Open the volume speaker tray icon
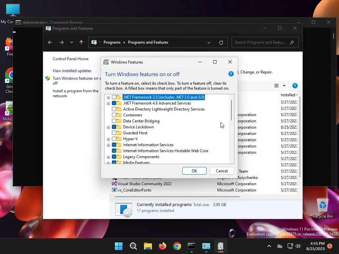The height and width of the screenshot is (254, 339). [298, 246]
